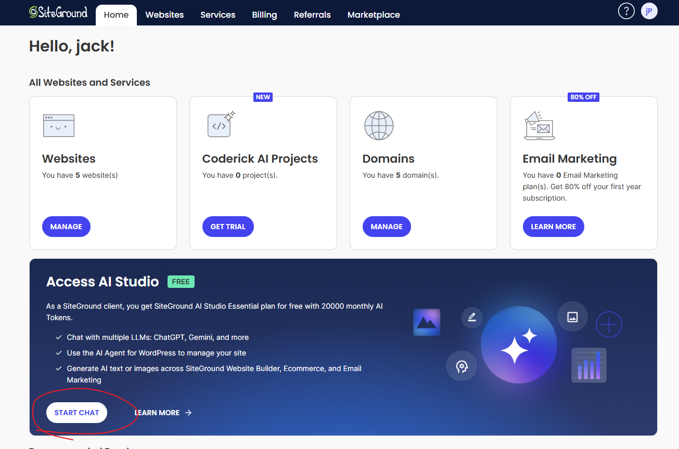Follow the AI Studio Learn More link

(x=163, y=413)
